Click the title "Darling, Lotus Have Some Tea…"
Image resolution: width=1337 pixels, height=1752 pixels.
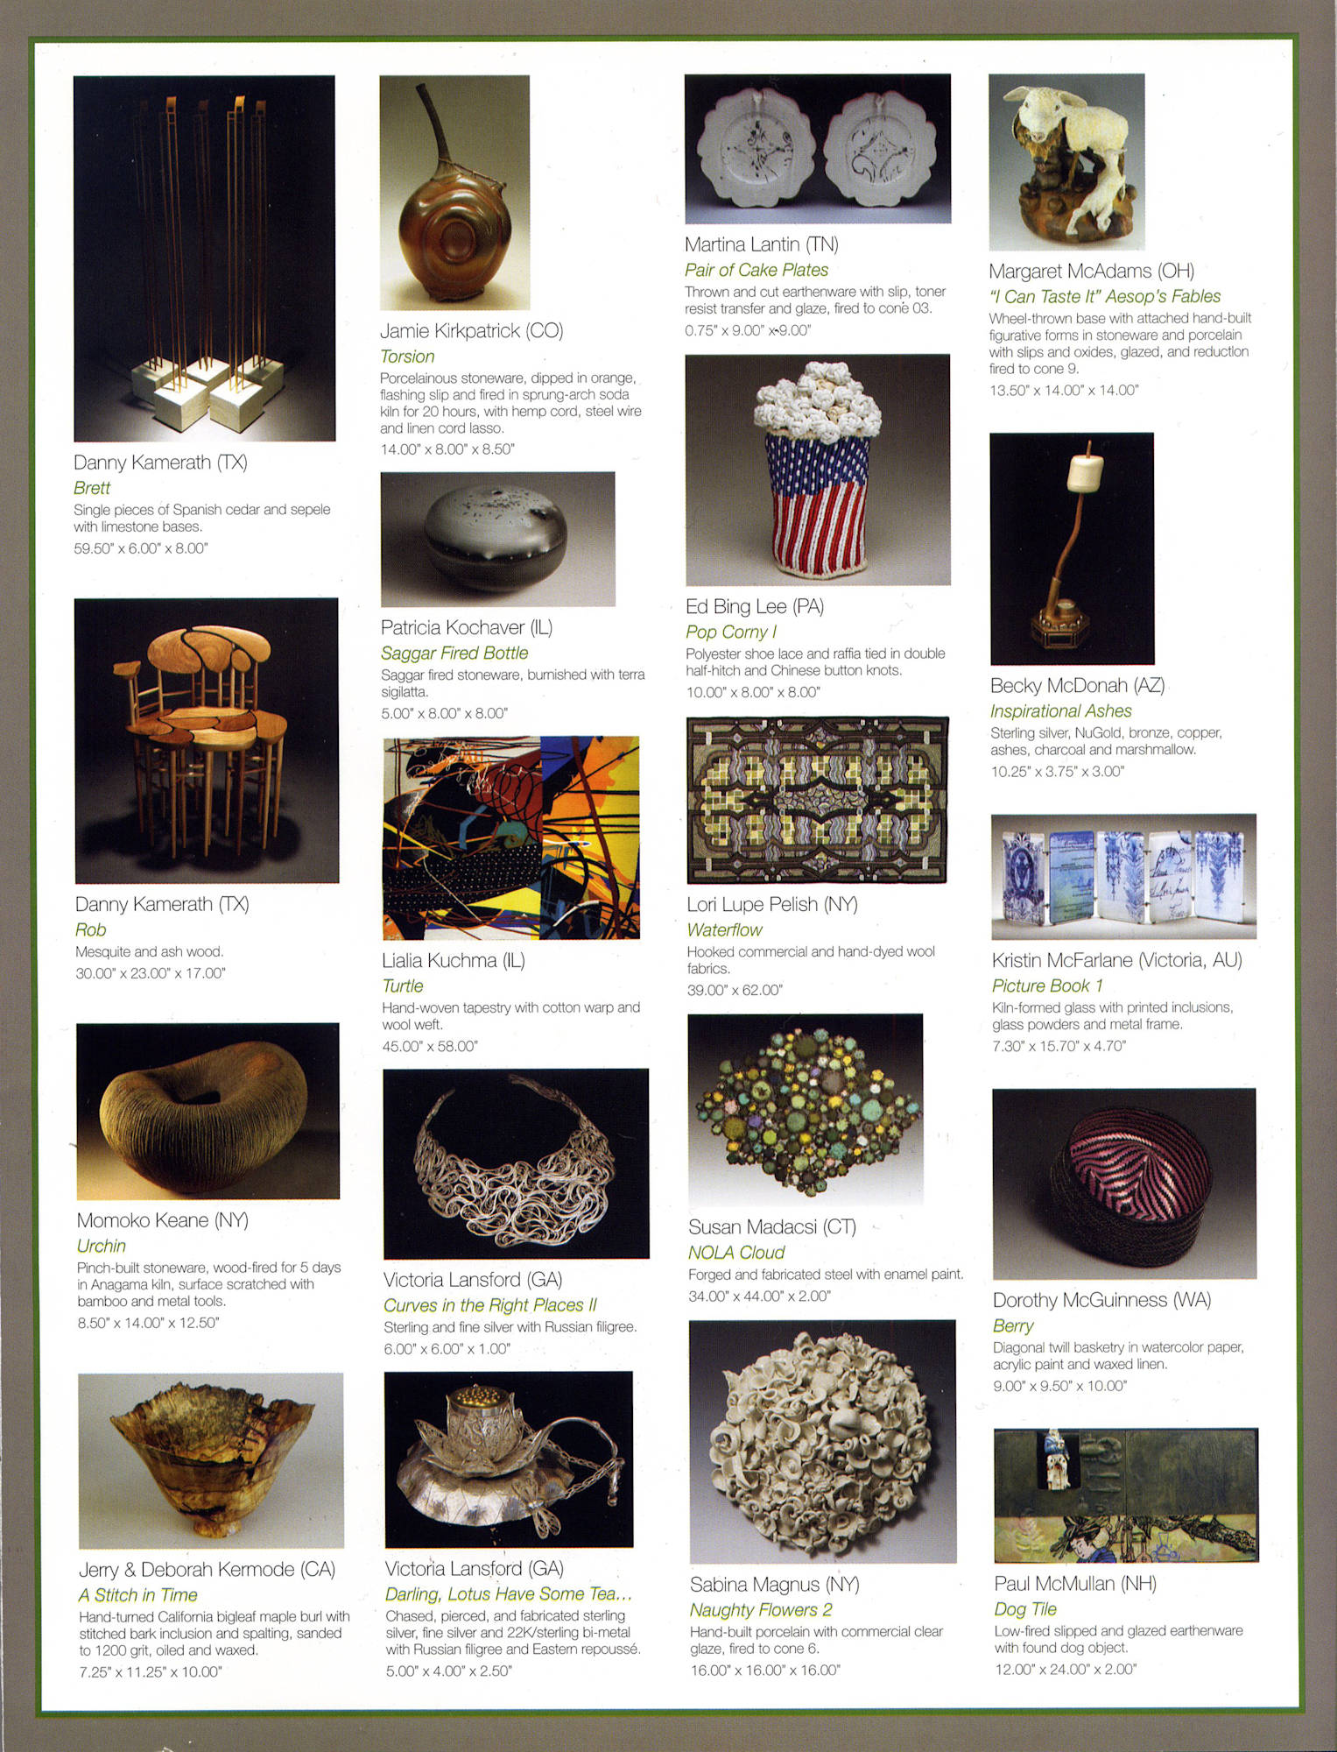point(509,1594)
